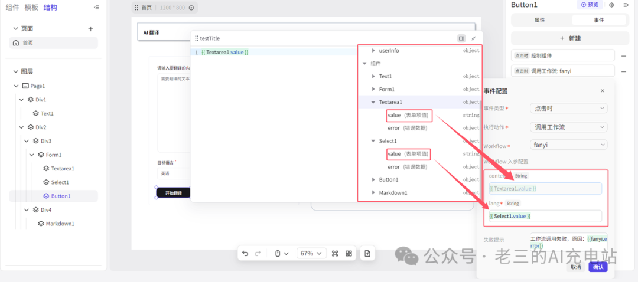
Task: Undo the last canvas action
Action: (245, 253)
